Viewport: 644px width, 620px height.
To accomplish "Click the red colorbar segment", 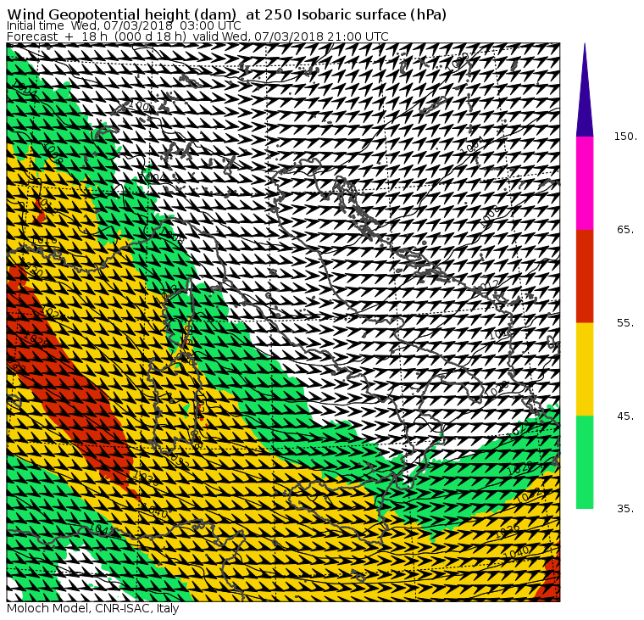I will click(x=585, y=276).
